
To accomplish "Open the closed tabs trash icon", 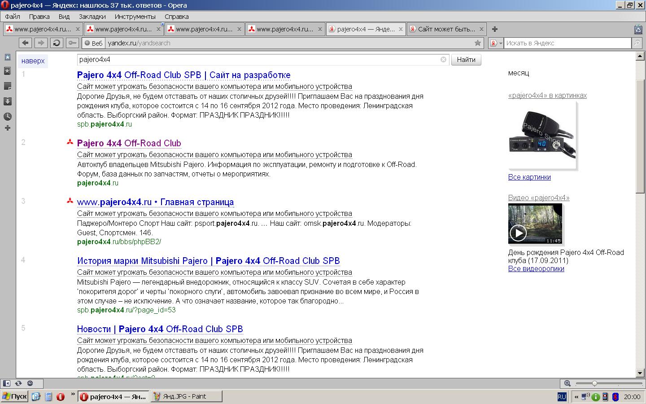I will point(638,30).
